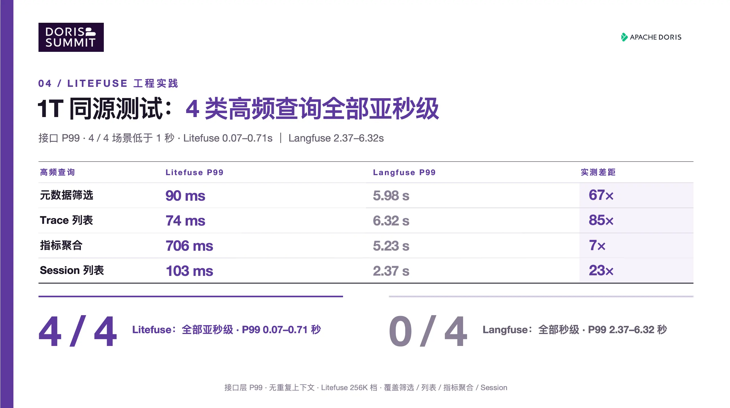Viewport: 730px width, 408px height.
Task: Click the '74 ms' Litefuse value
Action: pos(185,221)
